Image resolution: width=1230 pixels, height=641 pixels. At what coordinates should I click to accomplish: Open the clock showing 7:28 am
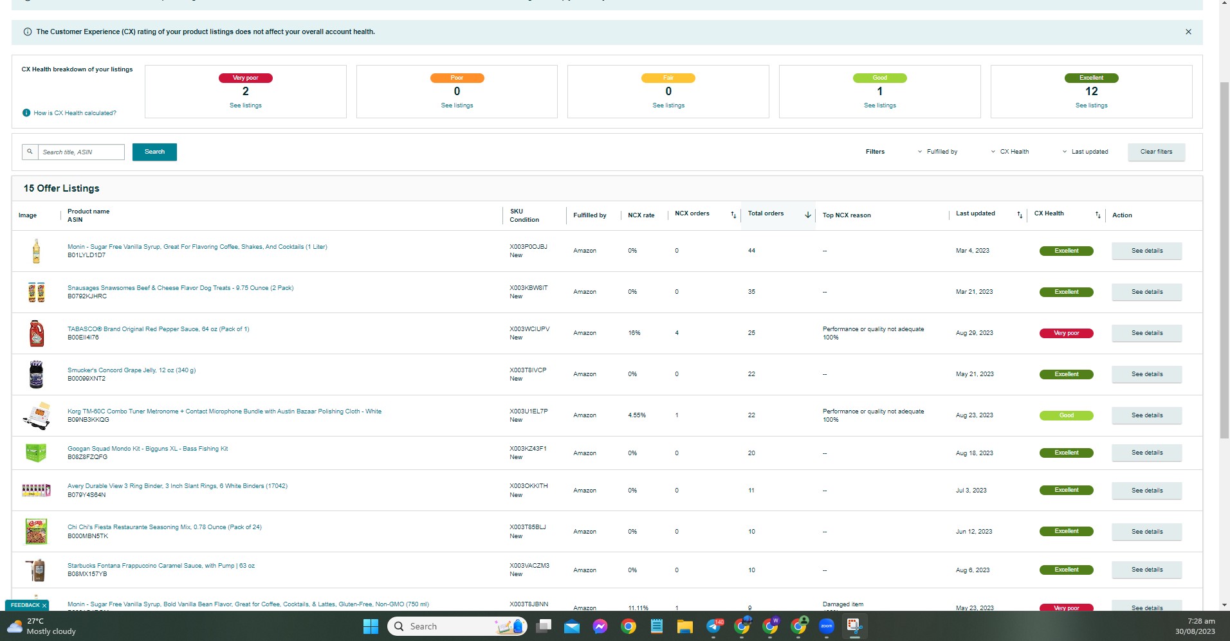tap(1195, 626)
